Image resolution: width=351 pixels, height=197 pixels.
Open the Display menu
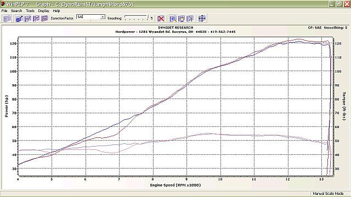pyautogui.click(x=43, y=11)
